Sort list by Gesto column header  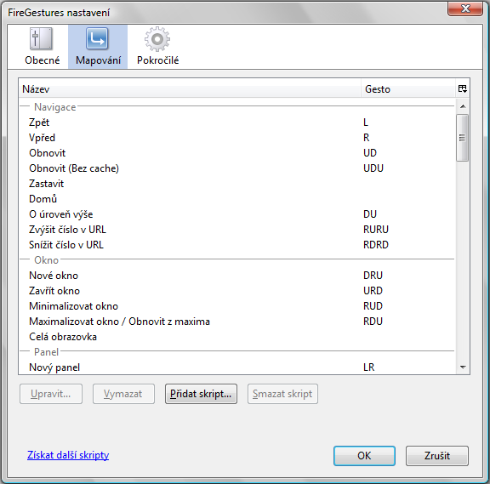408,89
